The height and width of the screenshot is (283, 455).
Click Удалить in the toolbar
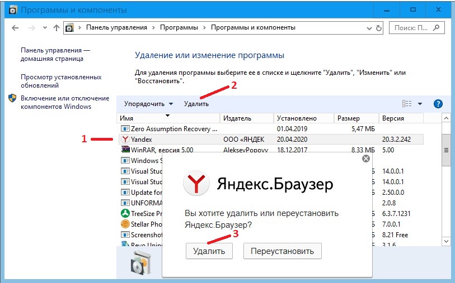click(x=196, y=104)
